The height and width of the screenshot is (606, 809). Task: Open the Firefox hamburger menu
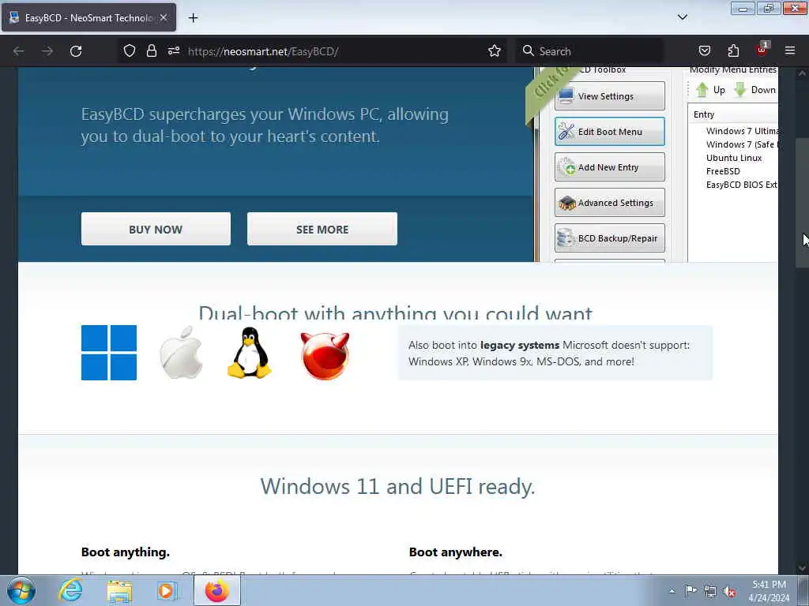coord(790,50)
